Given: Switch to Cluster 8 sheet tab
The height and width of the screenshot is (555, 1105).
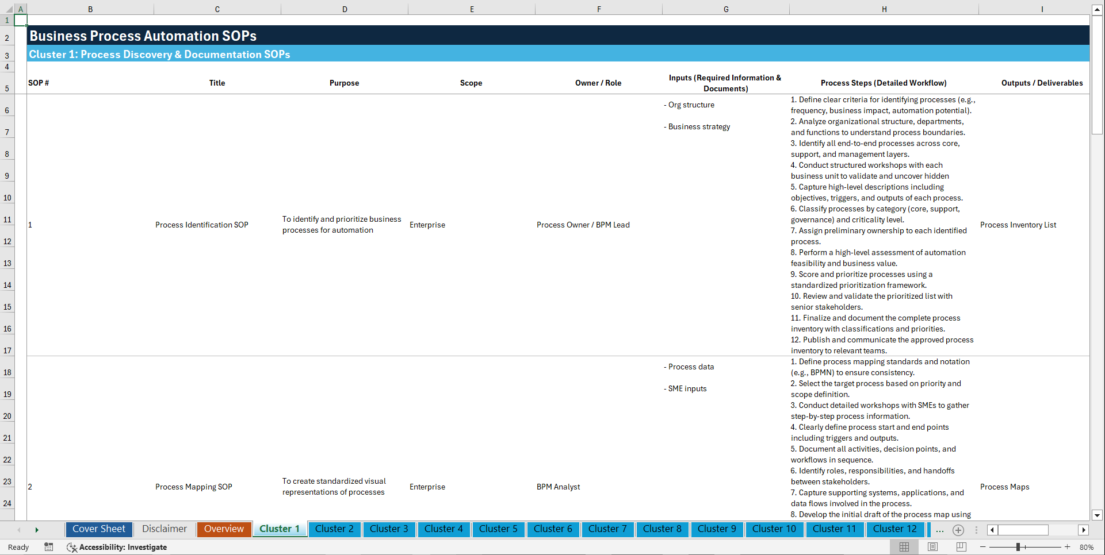Looking at the screenshot, I should pos(662,529).
